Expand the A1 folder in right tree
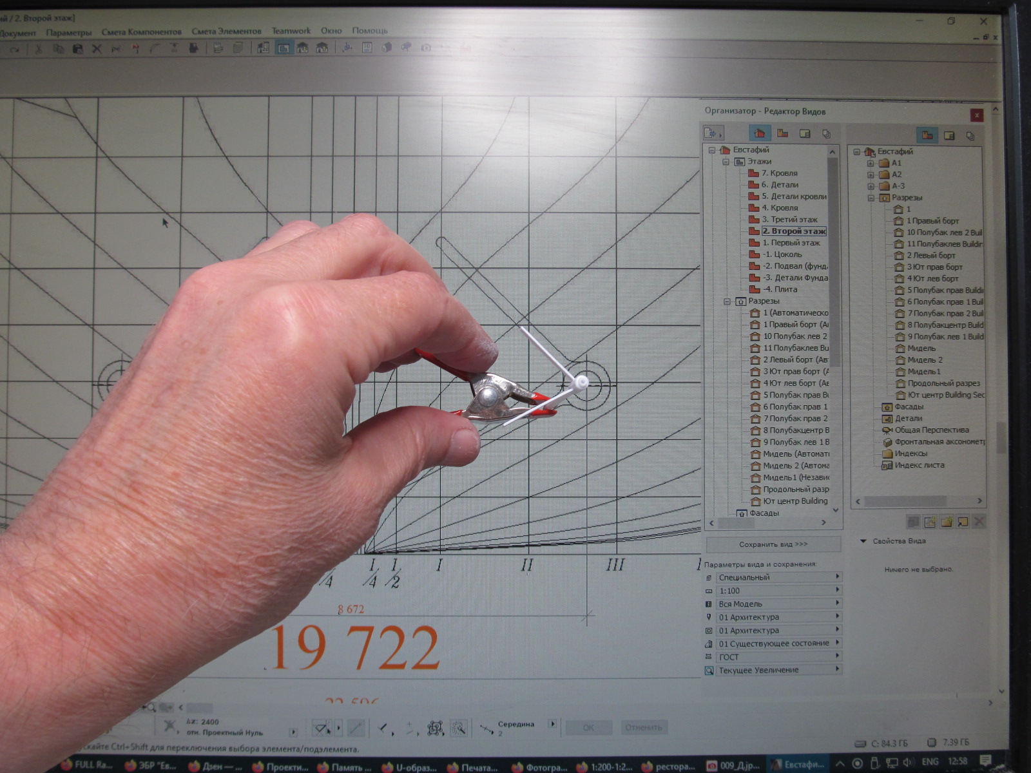This screenshot has width=1031, height=773. click(871, 163)
